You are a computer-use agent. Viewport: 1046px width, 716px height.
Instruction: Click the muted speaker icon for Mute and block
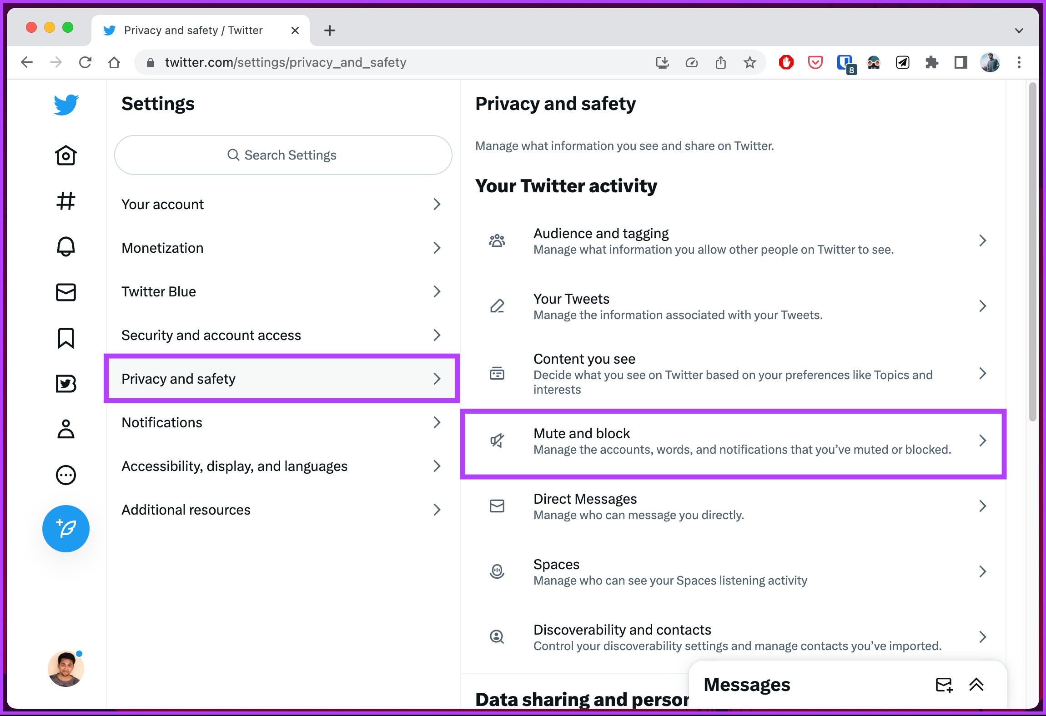497,441
